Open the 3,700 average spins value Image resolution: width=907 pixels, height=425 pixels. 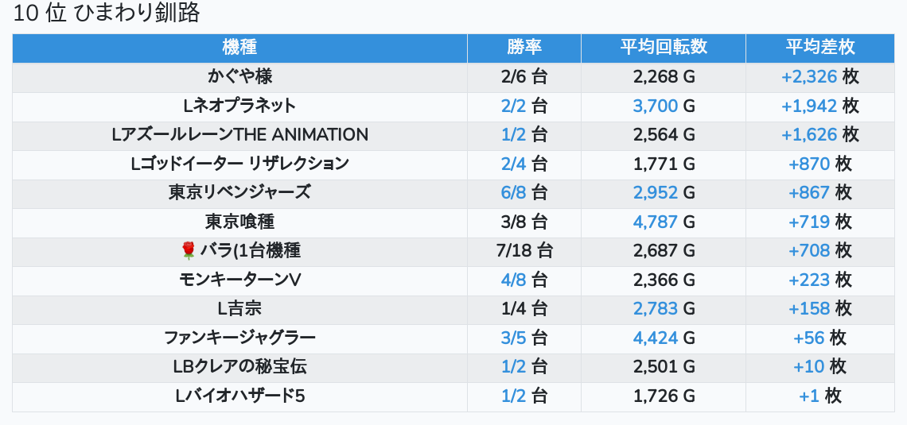[x=655, y=106]
